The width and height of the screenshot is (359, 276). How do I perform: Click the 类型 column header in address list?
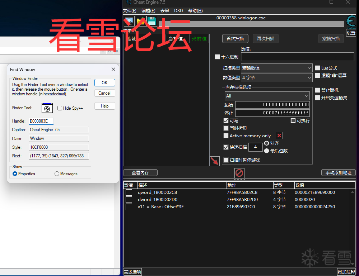(x=284, y=185)
